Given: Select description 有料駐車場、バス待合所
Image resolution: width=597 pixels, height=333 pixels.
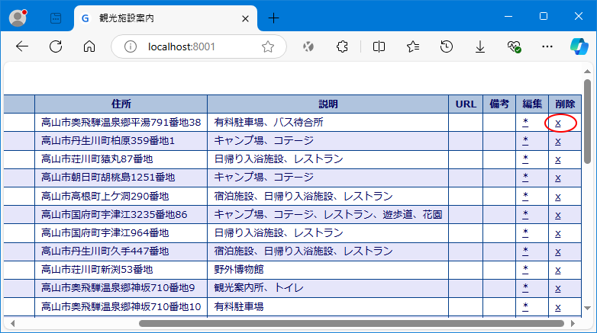Looking at the screenshot, I should click(x=269, y=123).
